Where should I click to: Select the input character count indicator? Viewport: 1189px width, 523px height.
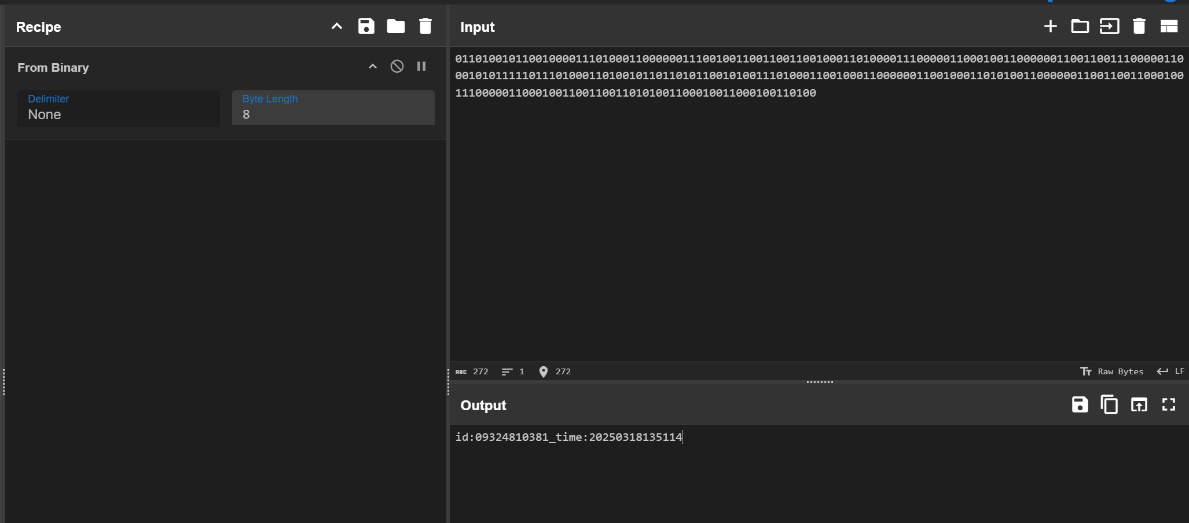tap(472, 371)
